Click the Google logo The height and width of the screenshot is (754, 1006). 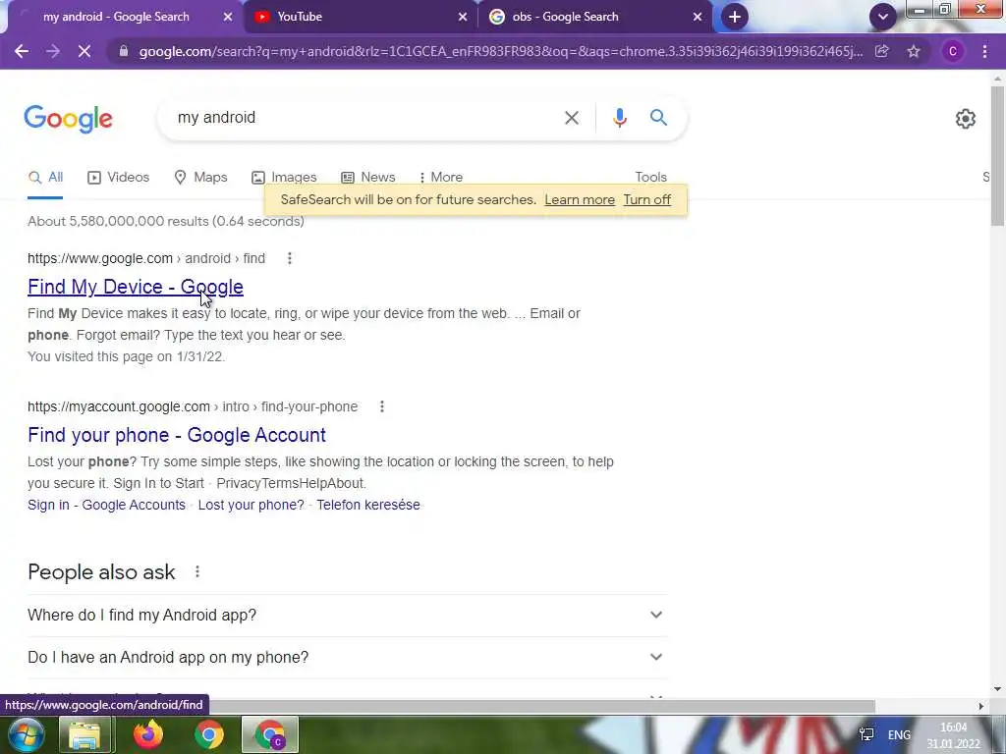[69, 119]
